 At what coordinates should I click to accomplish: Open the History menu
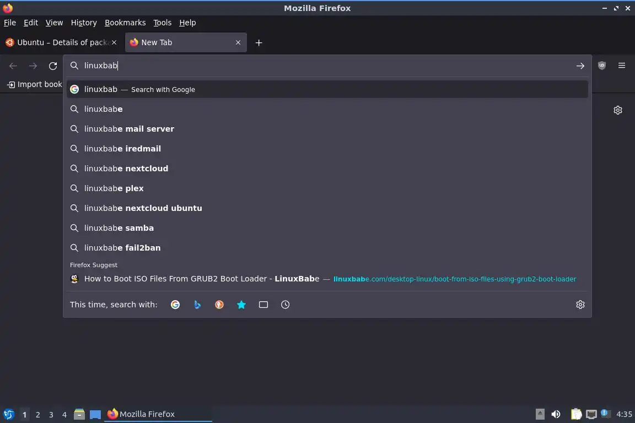84,23
